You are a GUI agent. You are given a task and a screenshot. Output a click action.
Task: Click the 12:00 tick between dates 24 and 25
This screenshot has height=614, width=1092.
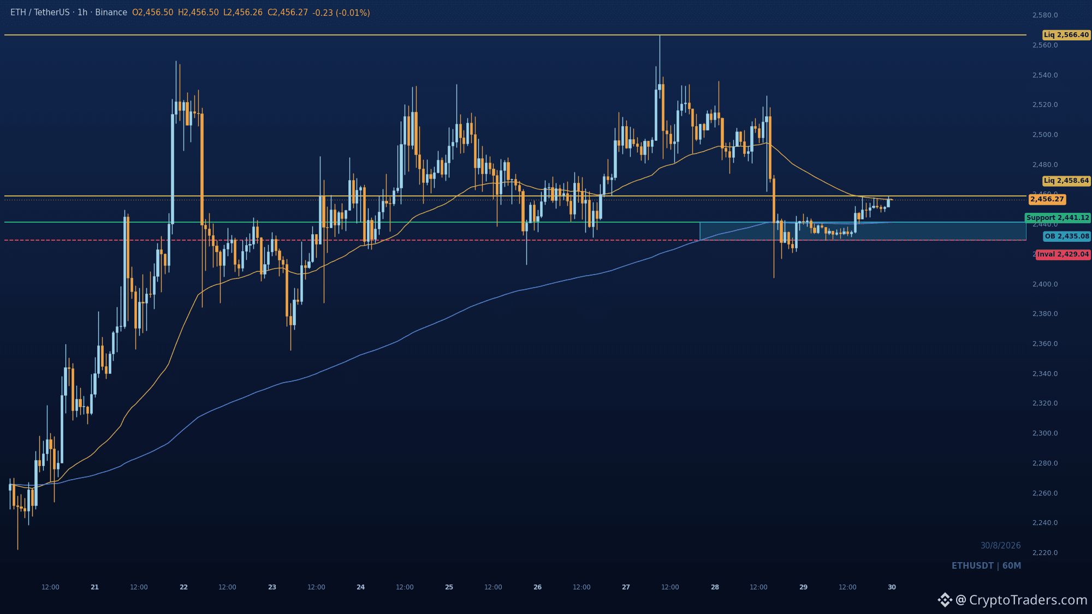click(405, 587)
